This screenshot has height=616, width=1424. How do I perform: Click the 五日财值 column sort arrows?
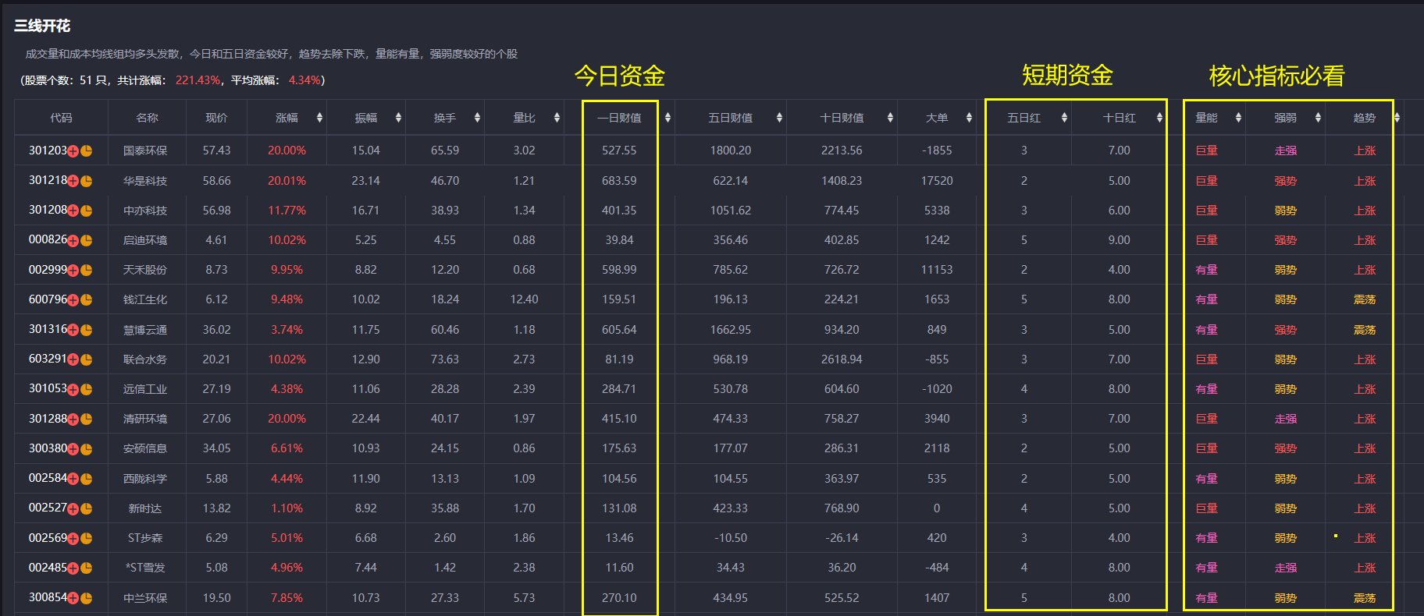coord(779,118)
